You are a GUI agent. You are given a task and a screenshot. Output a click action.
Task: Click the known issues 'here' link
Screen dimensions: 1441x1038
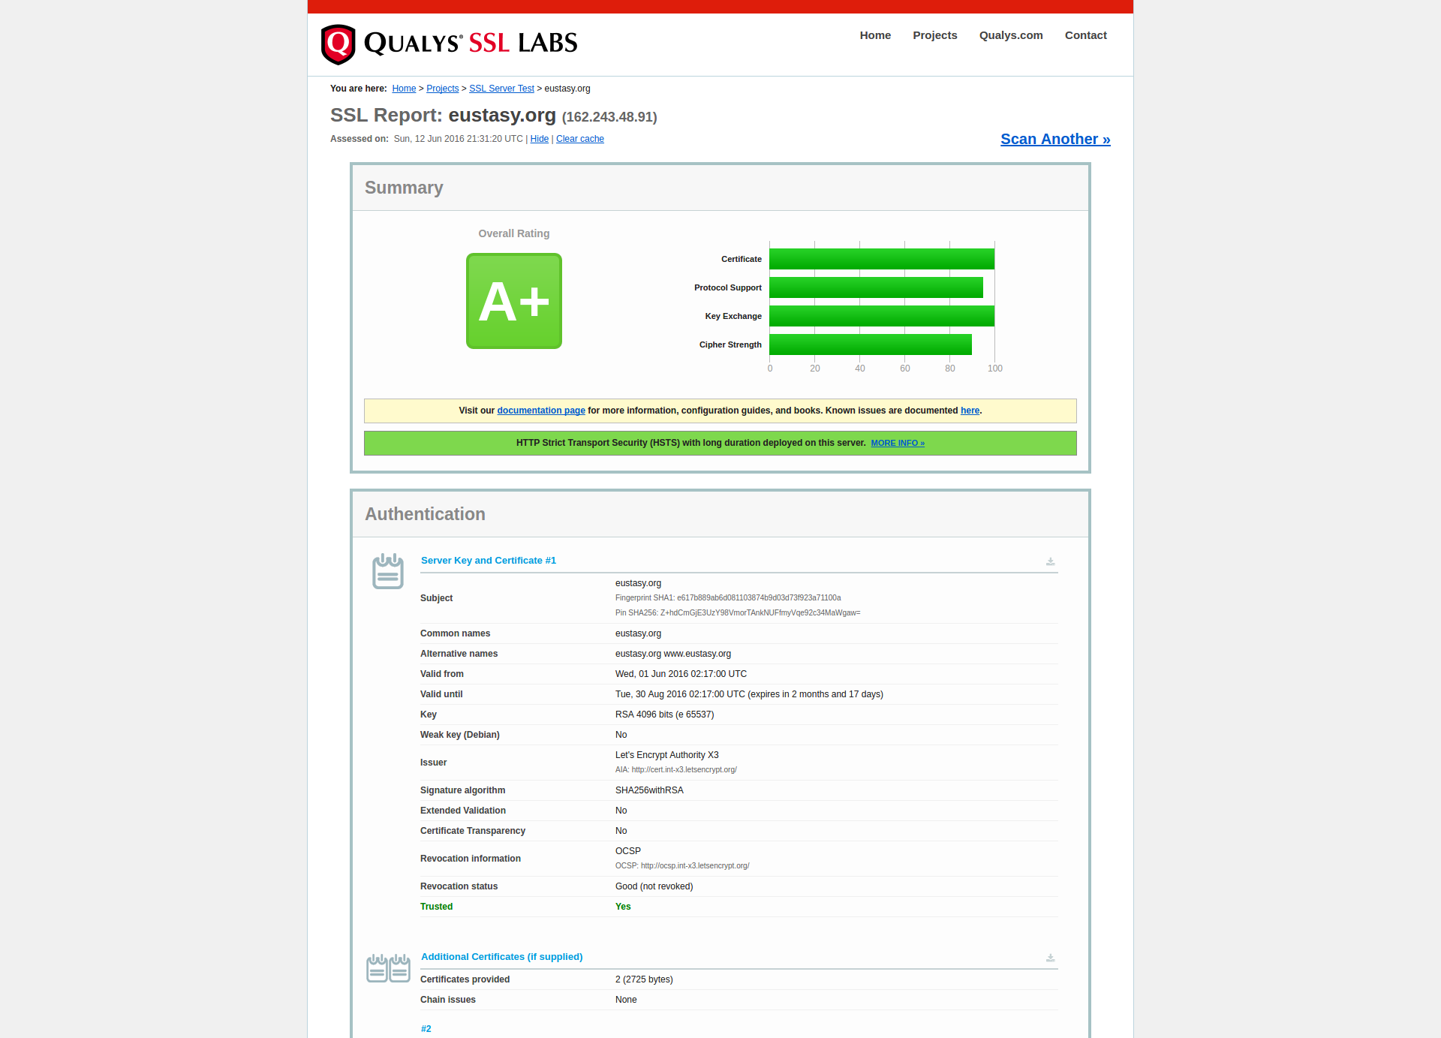[x=970, y=411]
